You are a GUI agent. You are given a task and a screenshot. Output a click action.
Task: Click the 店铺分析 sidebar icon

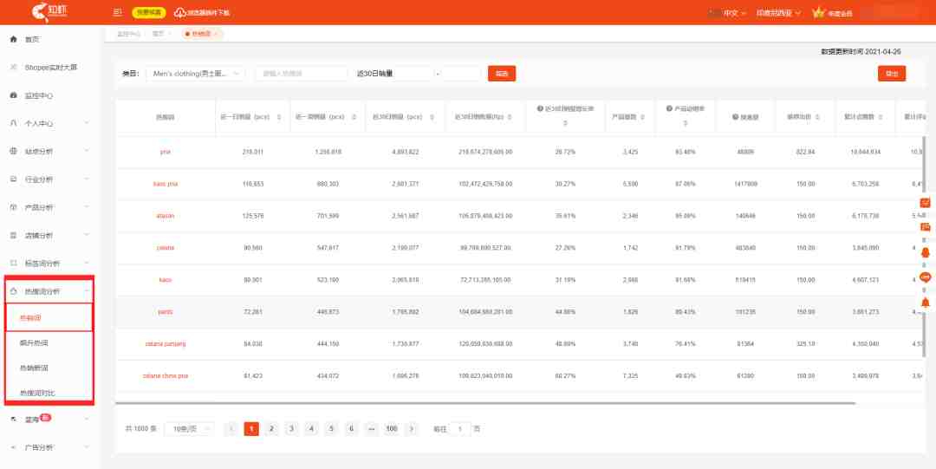[13, 236]
